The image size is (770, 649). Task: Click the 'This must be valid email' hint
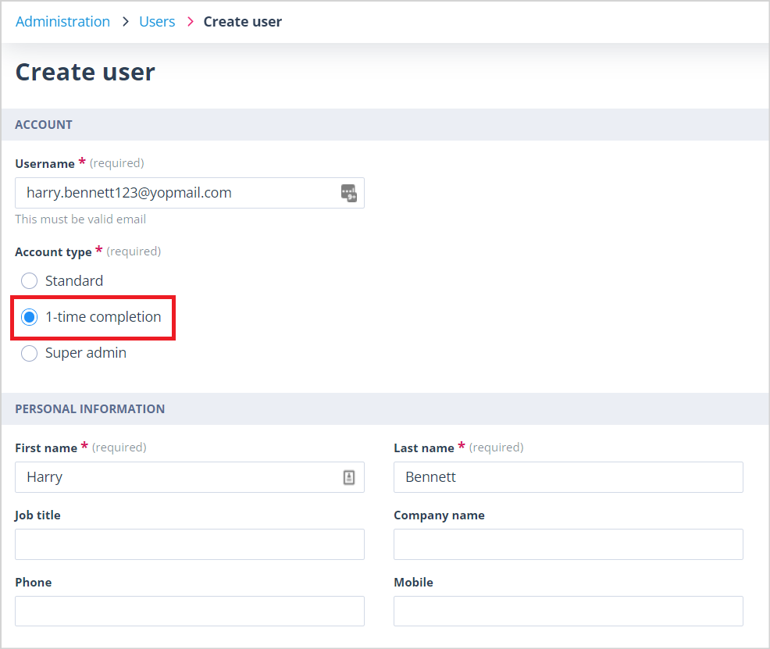tap(80, 219)
